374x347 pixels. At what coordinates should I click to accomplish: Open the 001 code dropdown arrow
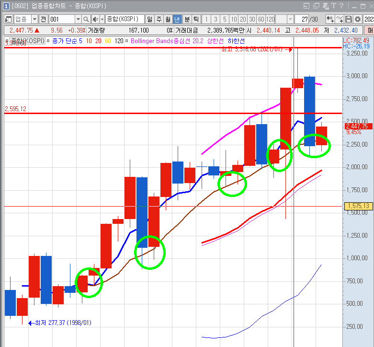coord(78,19)
